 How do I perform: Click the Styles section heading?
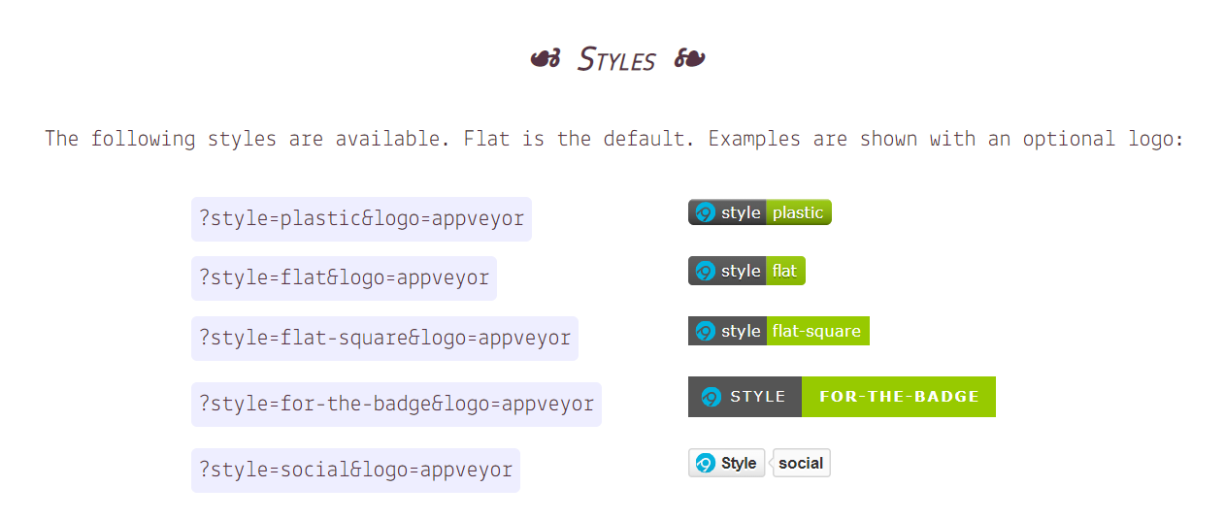click(x=617, y=59)
